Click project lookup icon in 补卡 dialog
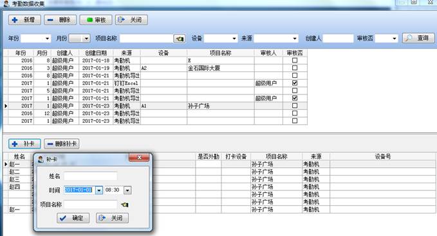The image size is (437, 236). 124,204
